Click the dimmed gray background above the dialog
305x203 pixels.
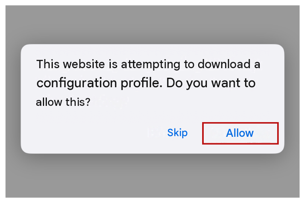tap(152, 24)
